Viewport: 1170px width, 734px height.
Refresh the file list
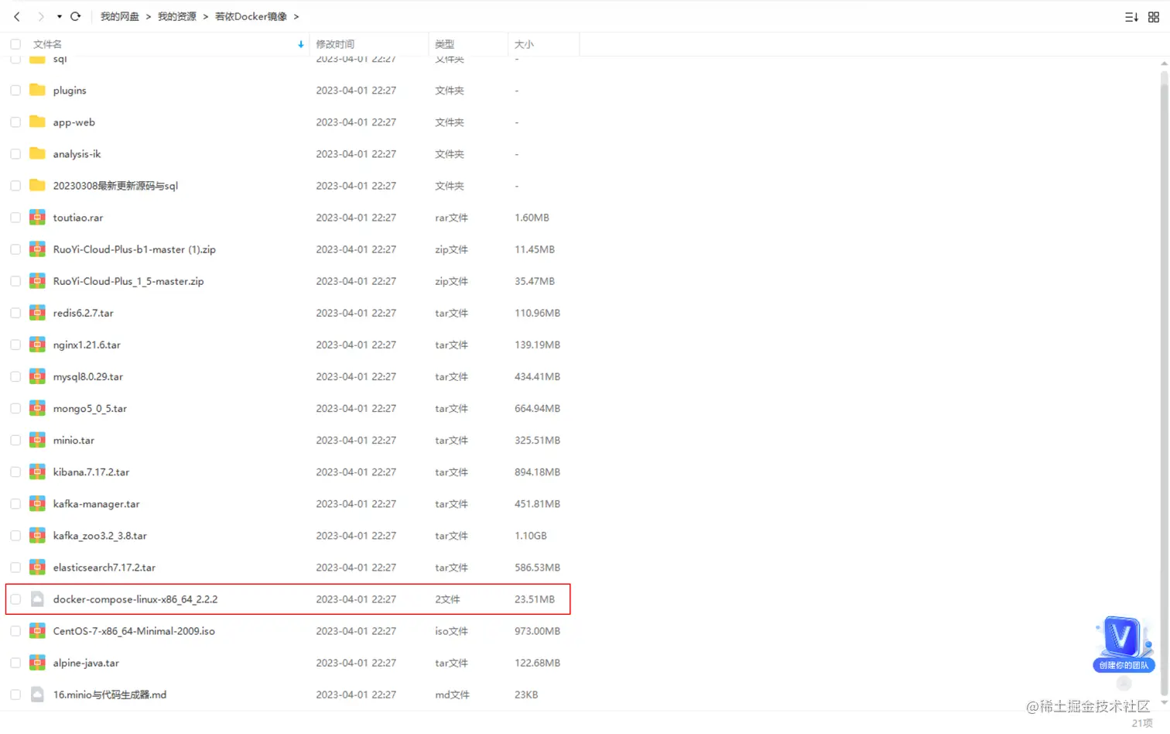76,16
